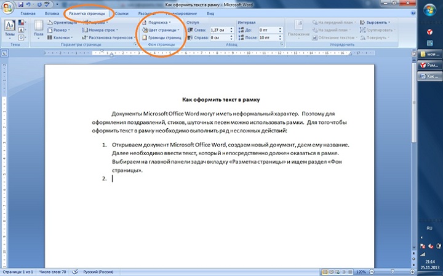Screen dimensions: 443x276
Task: Open the Обтекание текстом wrap menu
Action: point(335,37)
